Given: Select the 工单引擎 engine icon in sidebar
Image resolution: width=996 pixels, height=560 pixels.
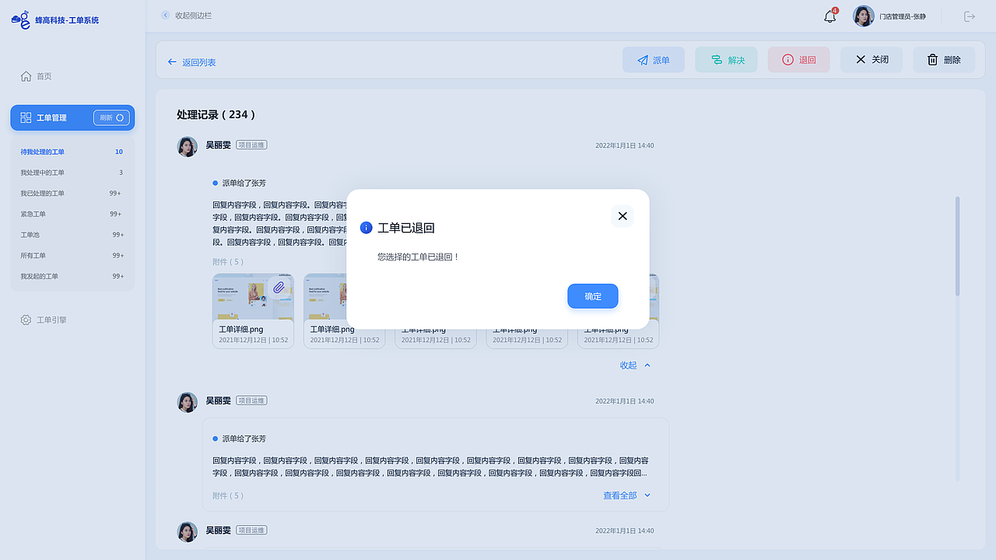Looking at the screenshot, I should tap(26, 319).
